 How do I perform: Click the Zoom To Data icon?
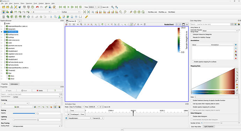click(x=88, y=12)
